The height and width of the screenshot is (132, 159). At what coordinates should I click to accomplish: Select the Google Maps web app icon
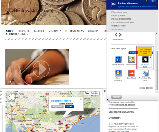pyautogui.click(x=131, y=59)
